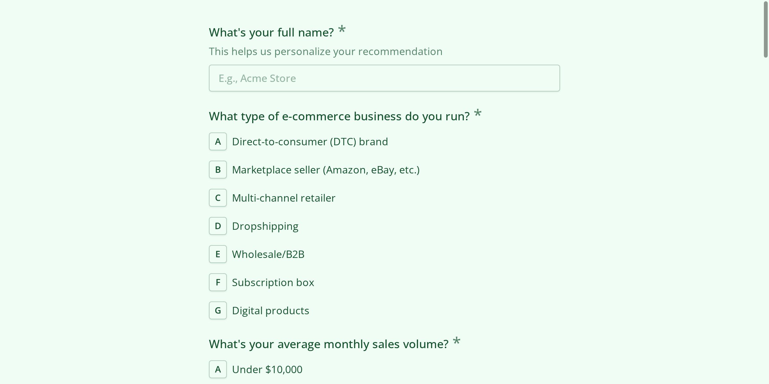Click the A key badge beside Direct-to-consumer
769x384 pixels.
click(218, 141)
